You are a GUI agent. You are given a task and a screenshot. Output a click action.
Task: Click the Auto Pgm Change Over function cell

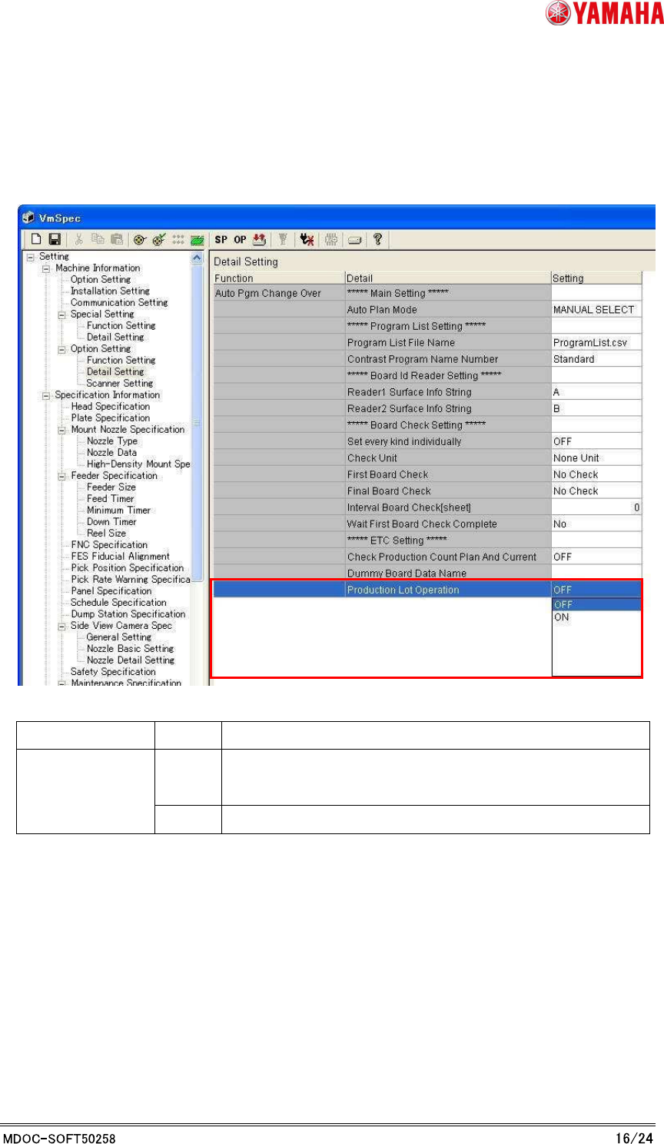280,293
